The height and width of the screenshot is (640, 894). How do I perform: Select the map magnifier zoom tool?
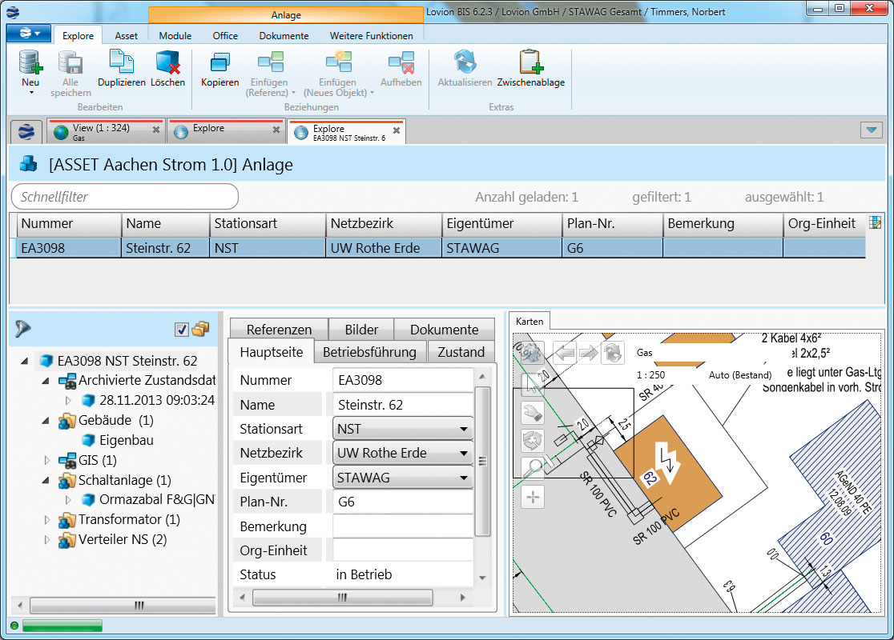[x=533, y=468]
